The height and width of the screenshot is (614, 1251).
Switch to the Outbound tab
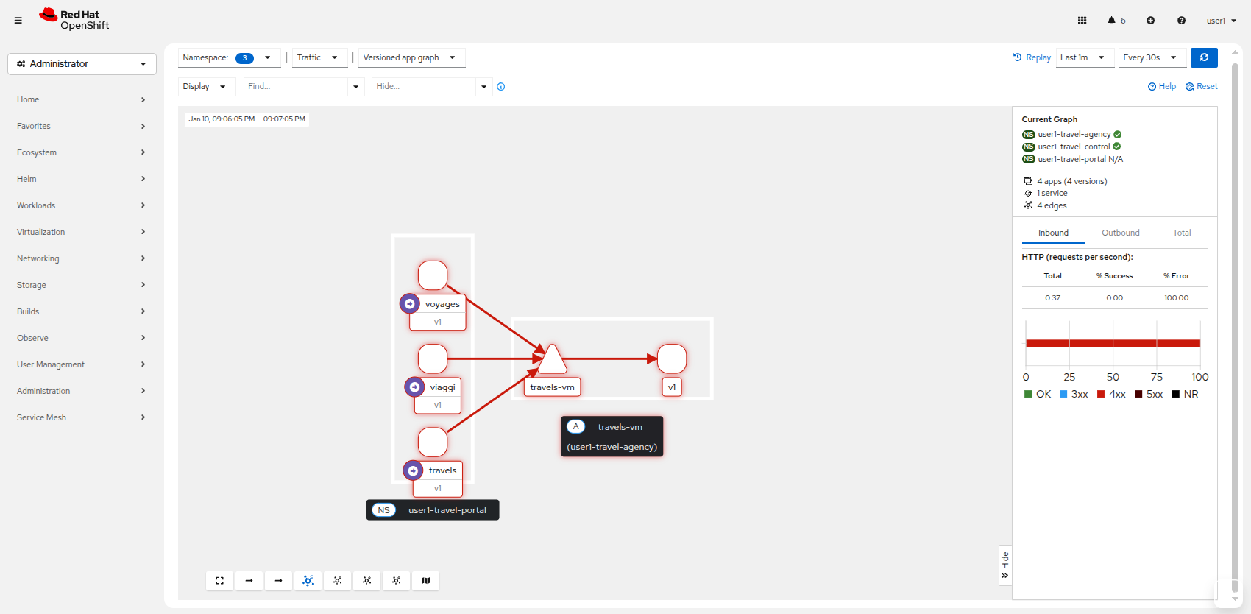tap(1120, 233)
